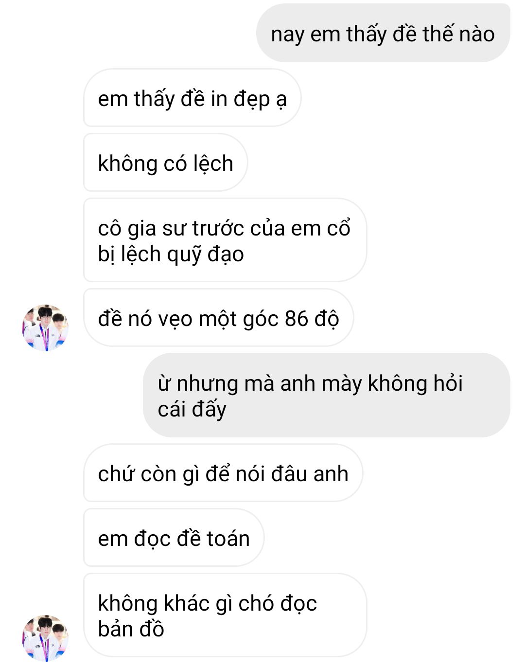Open sender avatar beside the '86 độ' message
This screenshot has height=670, width=525.
(45, 327)
